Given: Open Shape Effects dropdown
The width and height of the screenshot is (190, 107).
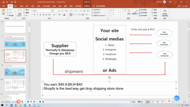Looking at the screenshot, I should (x=143, y=15).
